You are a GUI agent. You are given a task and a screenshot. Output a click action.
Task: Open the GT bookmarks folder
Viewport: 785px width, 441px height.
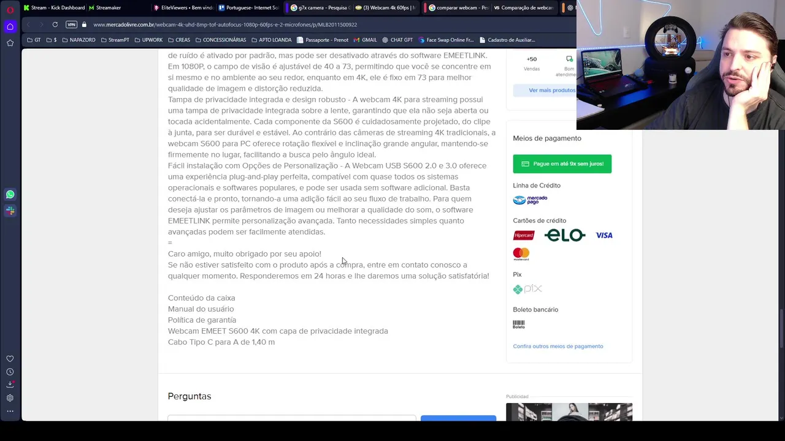[34, 40]
